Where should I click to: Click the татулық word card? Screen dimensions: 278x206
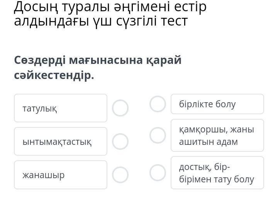coord(61,108)
